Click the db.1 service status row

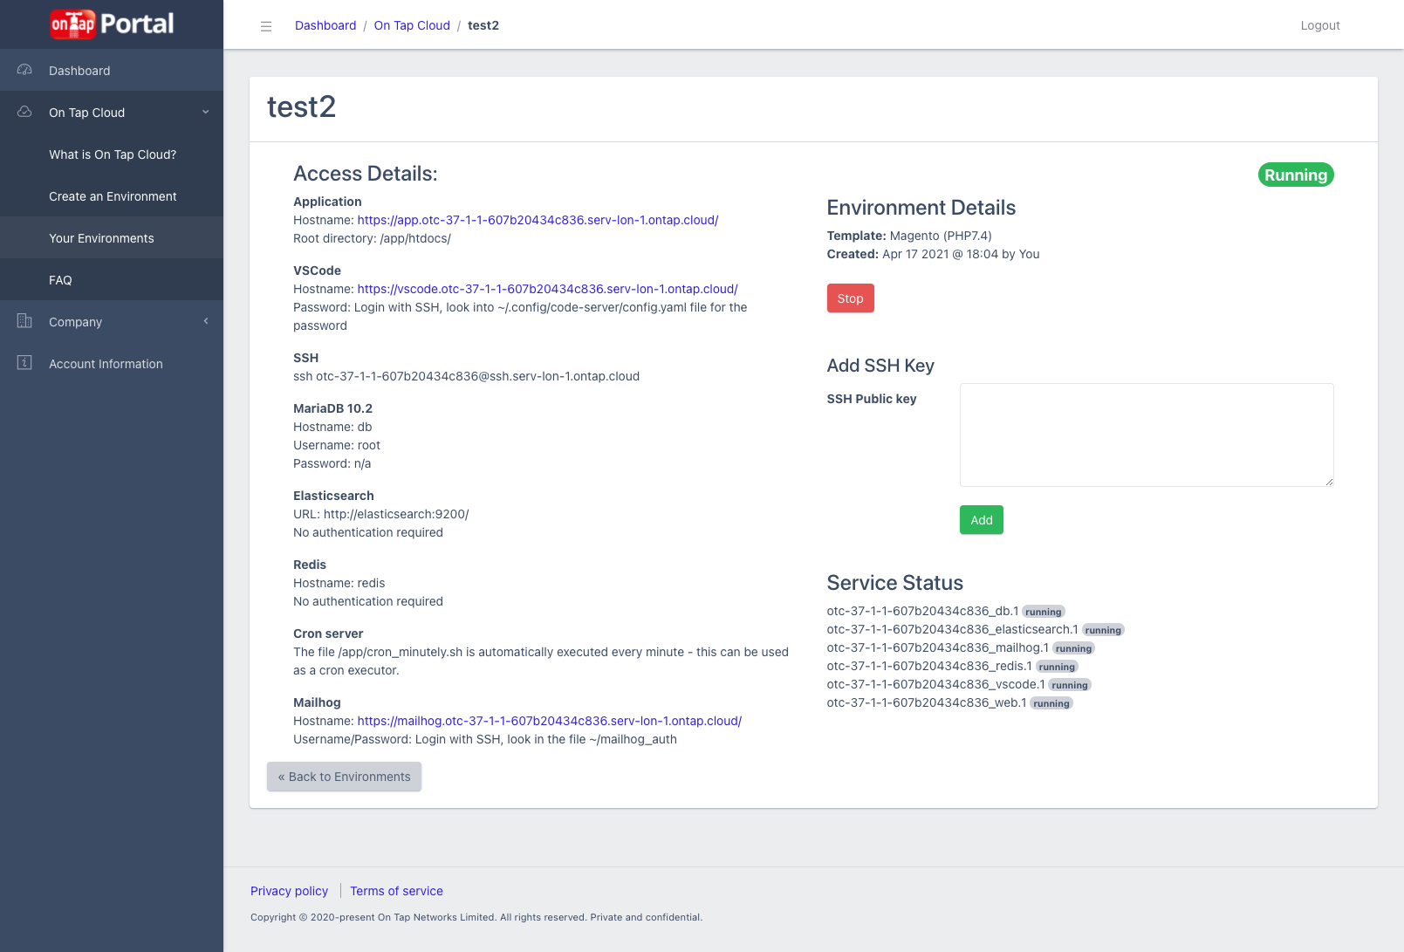(x=946, y=611)
